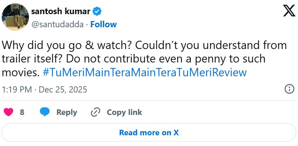This screenshot has width=298, height=146.
Task: Click the X logo in the corner
Action: point(289,11)
